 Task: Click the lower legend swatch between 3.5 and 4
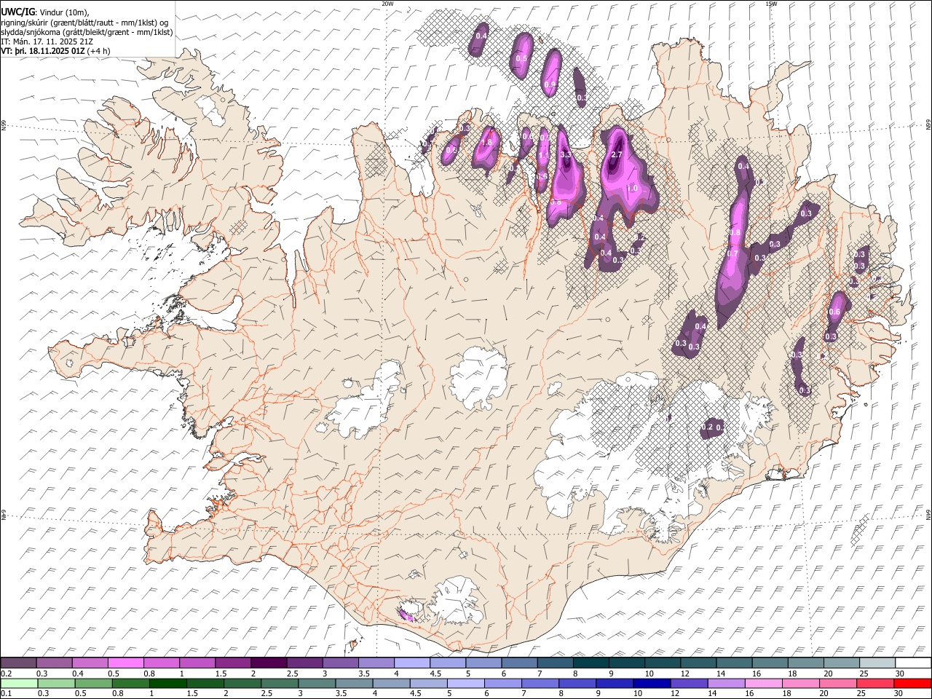(x=354, y=683)
